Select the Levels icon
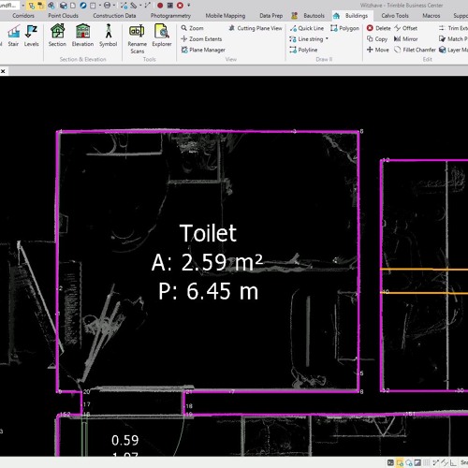Image resolution: width=468 pixels, height=468 pixels. [31, 36]
